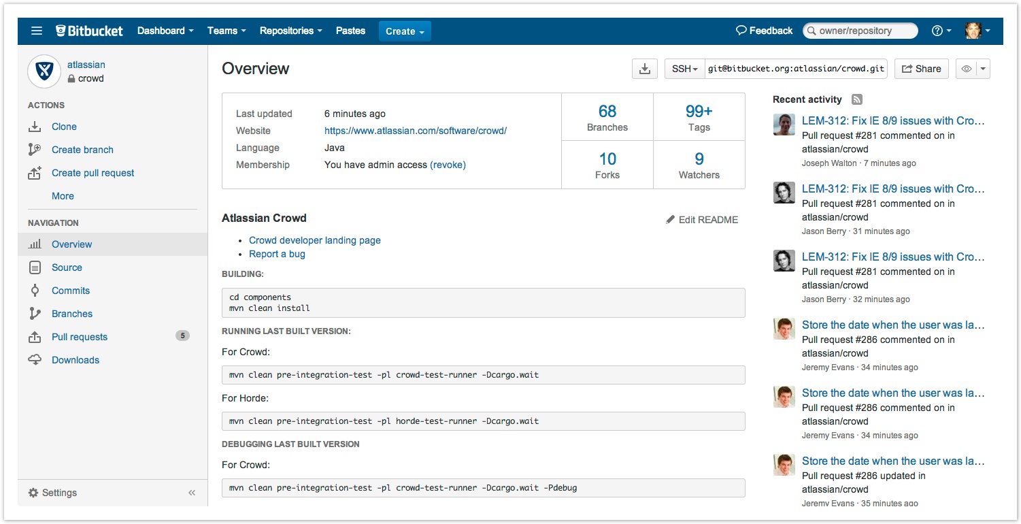Click the Source navigation icon

35,267
